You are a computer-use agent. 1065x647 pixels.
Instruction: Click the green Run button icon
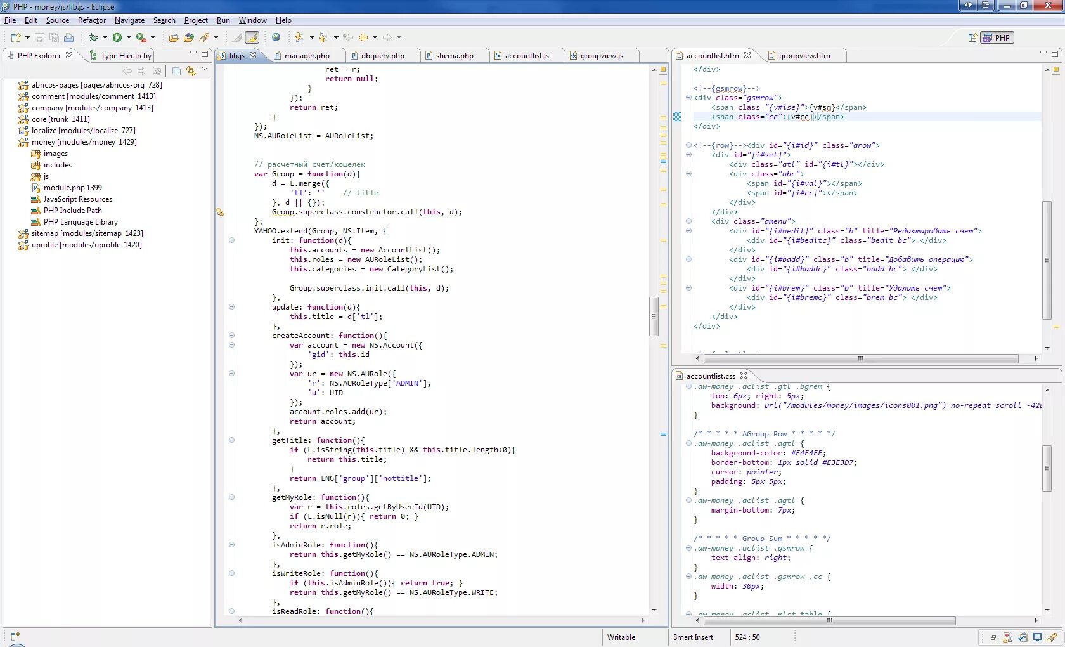pyautogui.click(x=117, y=38)
